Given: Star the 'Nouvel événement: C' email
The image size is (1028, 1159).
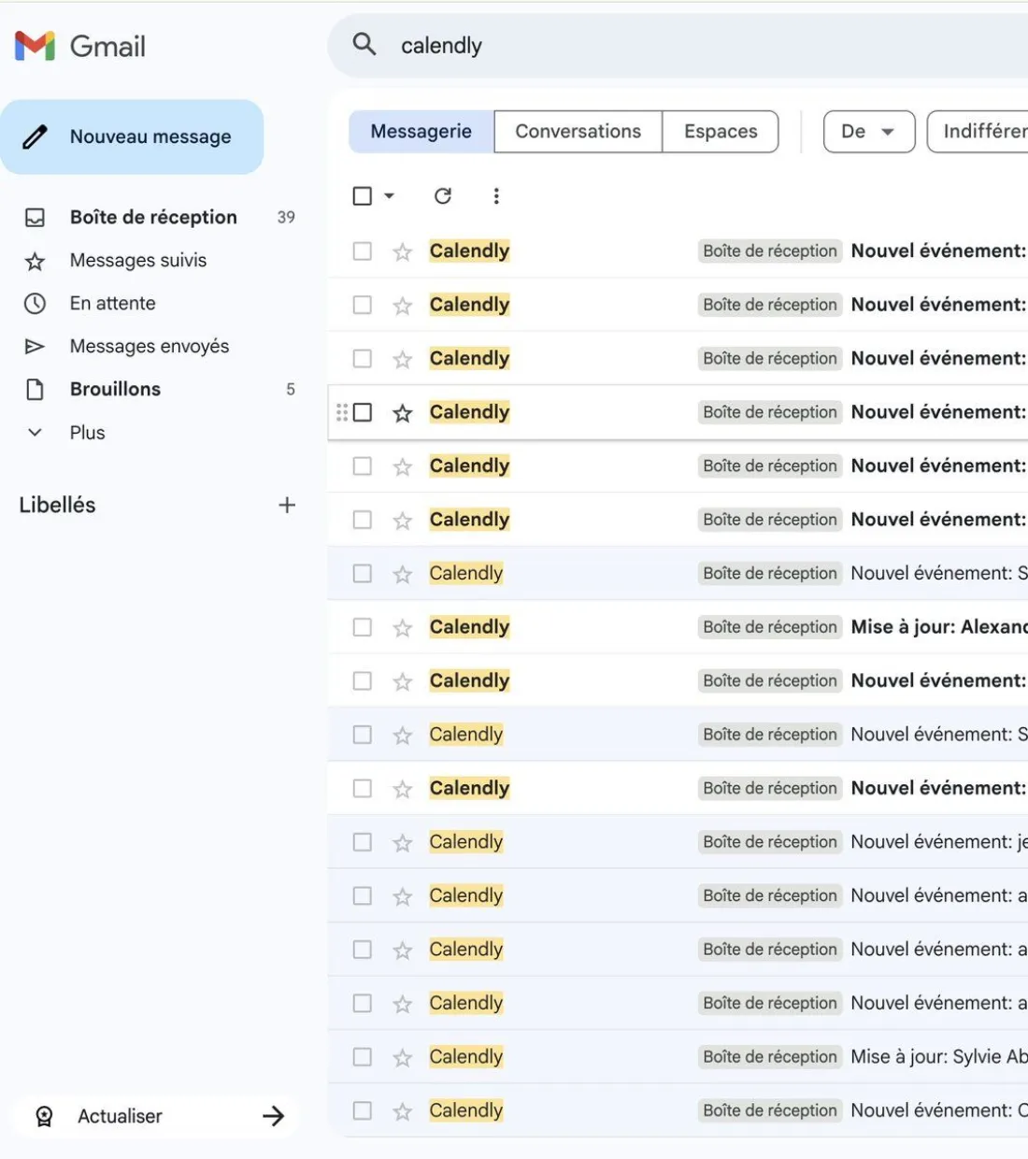Looking at the screenshot, I should tap(403, 1111).
